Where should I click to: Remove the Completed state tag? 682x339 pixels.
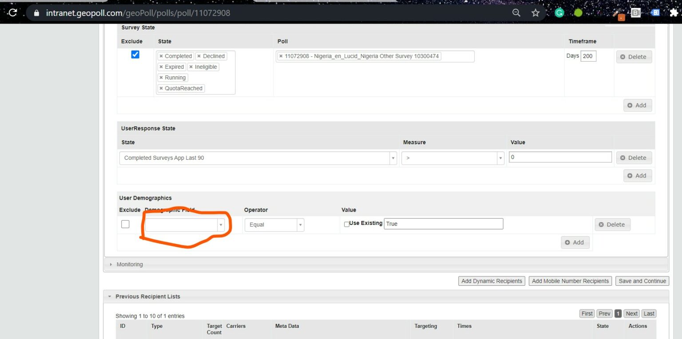161,56
